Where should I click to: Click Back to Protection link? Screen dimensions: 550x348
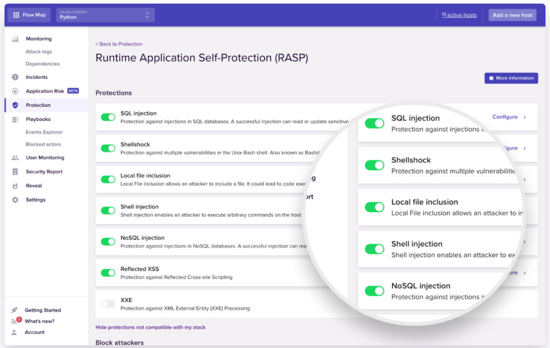[x=119, y=44]
